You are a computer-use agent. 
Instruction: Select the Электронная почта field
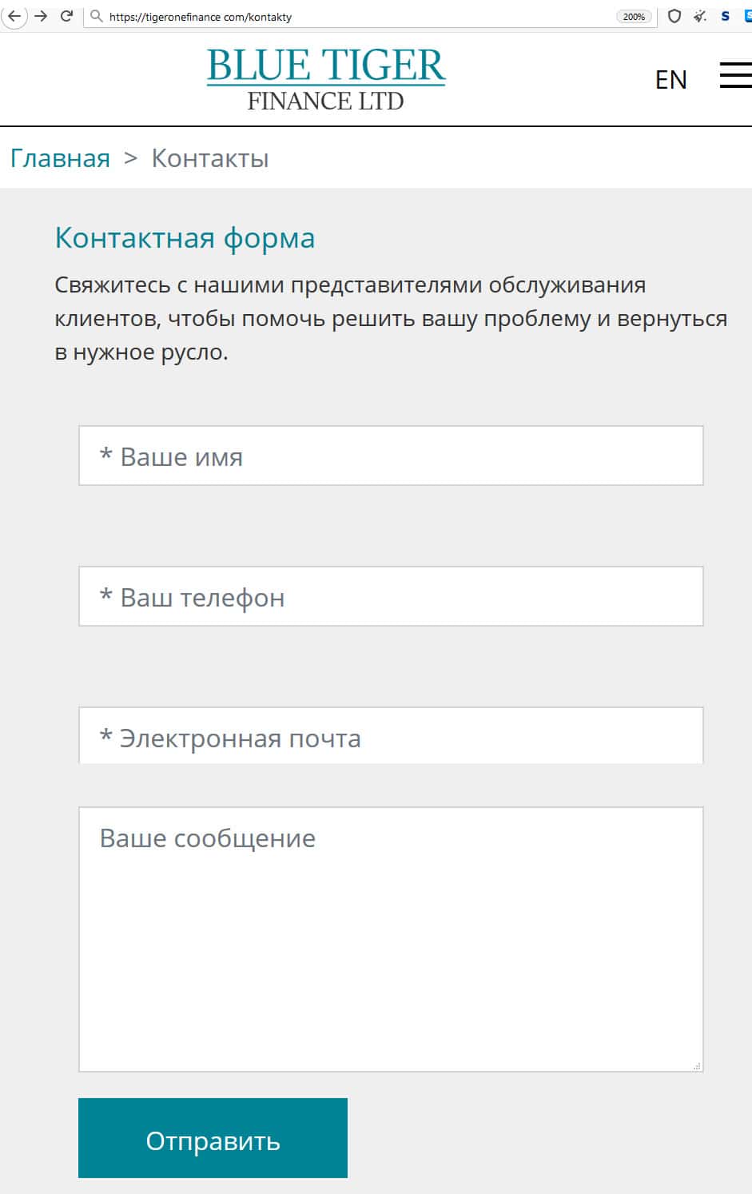click(x=391, y=736)
